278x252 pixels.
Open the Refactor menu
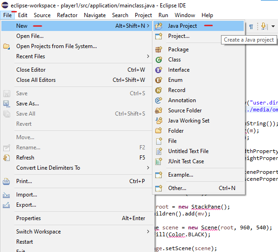pos(67,15)
